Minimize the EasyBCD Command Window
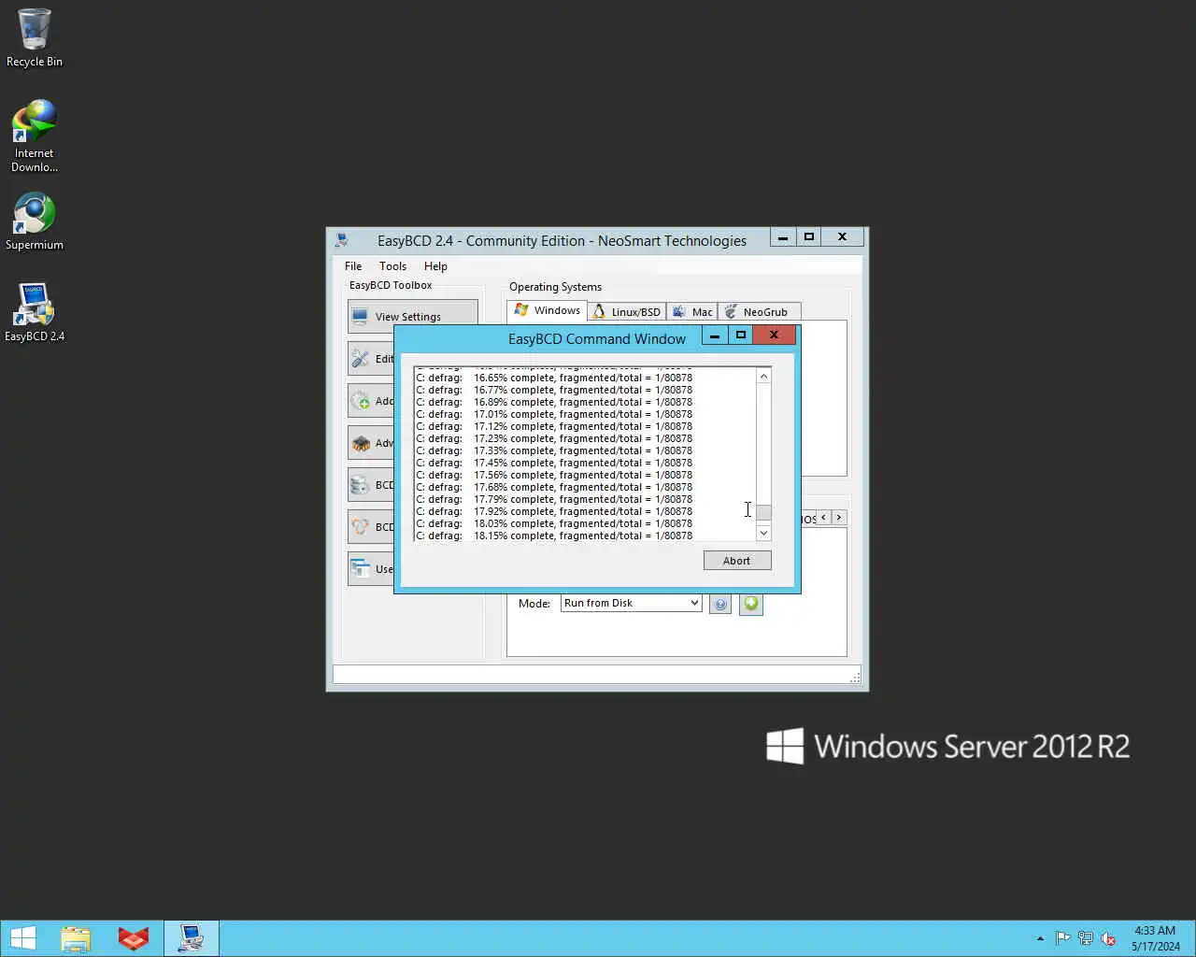Image resolution: width=1196 pixels, height=957 pixels. [x=715, y=336]
